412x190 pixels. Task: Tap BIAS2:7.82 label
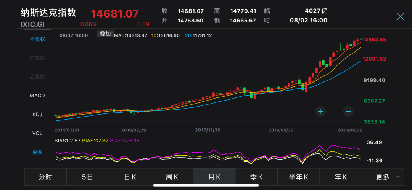(95, 141)
